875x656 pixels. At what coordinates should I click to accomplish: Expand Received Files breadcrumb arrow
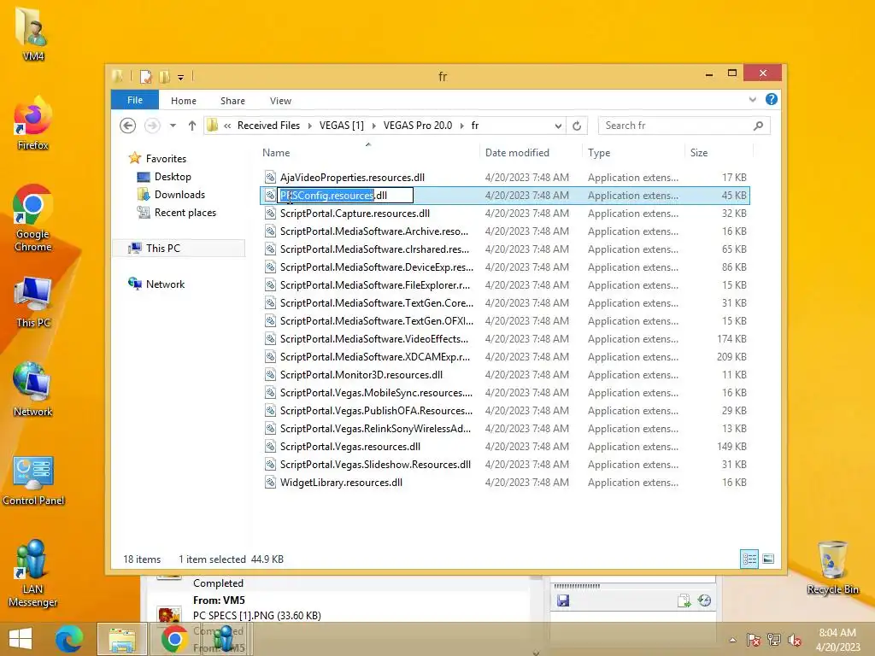[309, 126]
